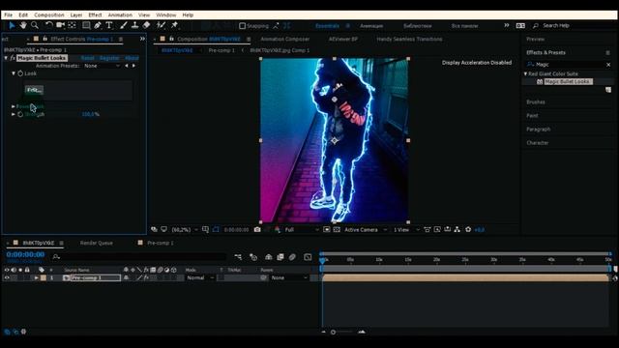
Task: Click the timeline layer search field
Action: pos(140,257)
